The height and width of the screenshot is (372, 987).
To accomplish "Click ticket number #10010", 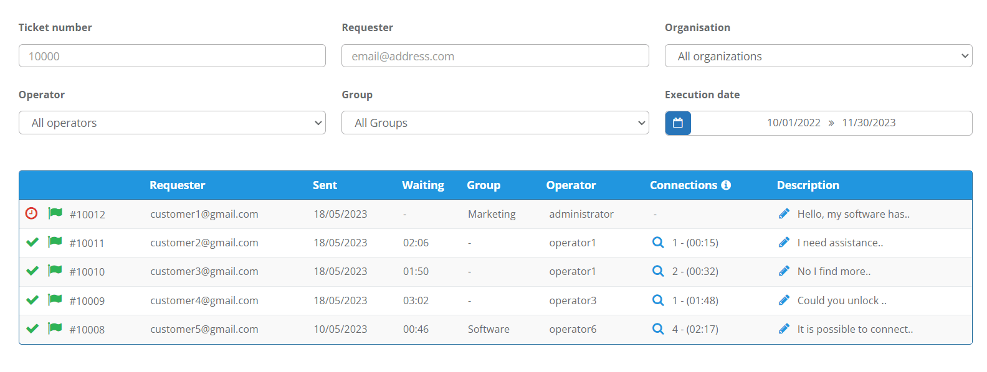I will [x=87, y=272].
